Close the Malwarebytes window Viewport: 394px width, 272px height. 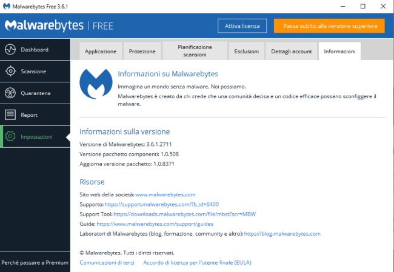383,6
